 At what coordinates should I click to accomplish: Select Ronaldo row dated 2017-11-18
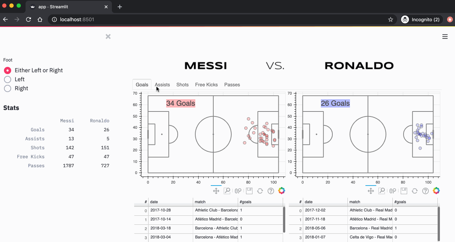click(x=363, y=219)
